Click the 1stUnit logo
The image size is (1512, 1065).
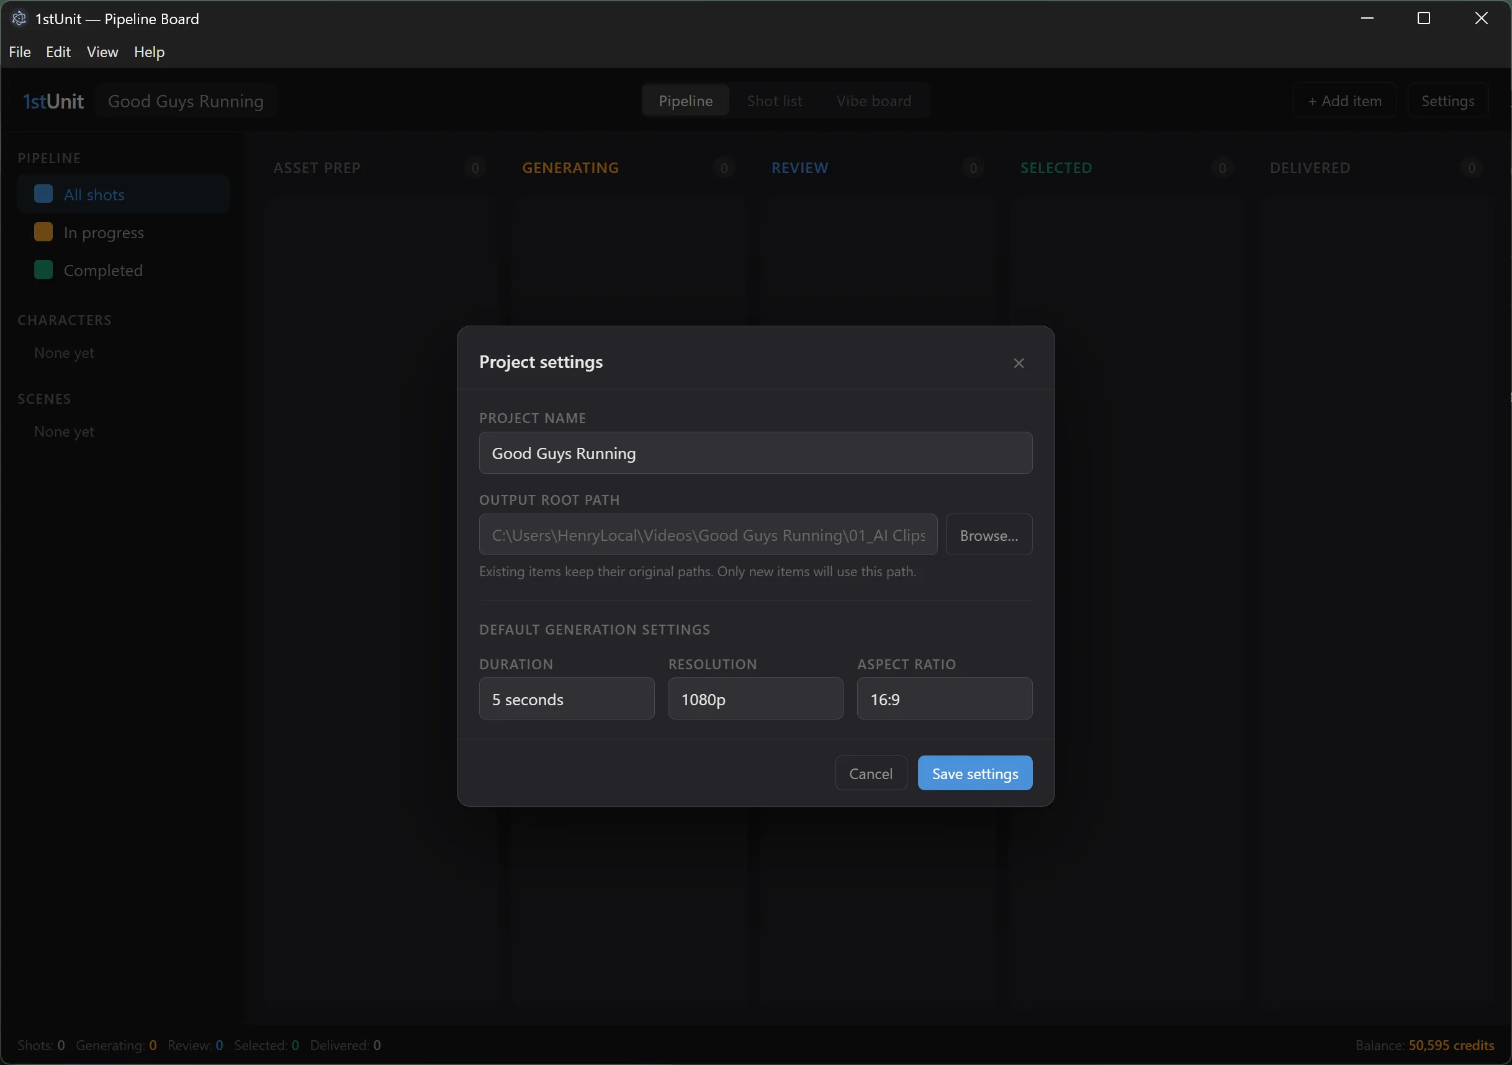tap(53, 100)
